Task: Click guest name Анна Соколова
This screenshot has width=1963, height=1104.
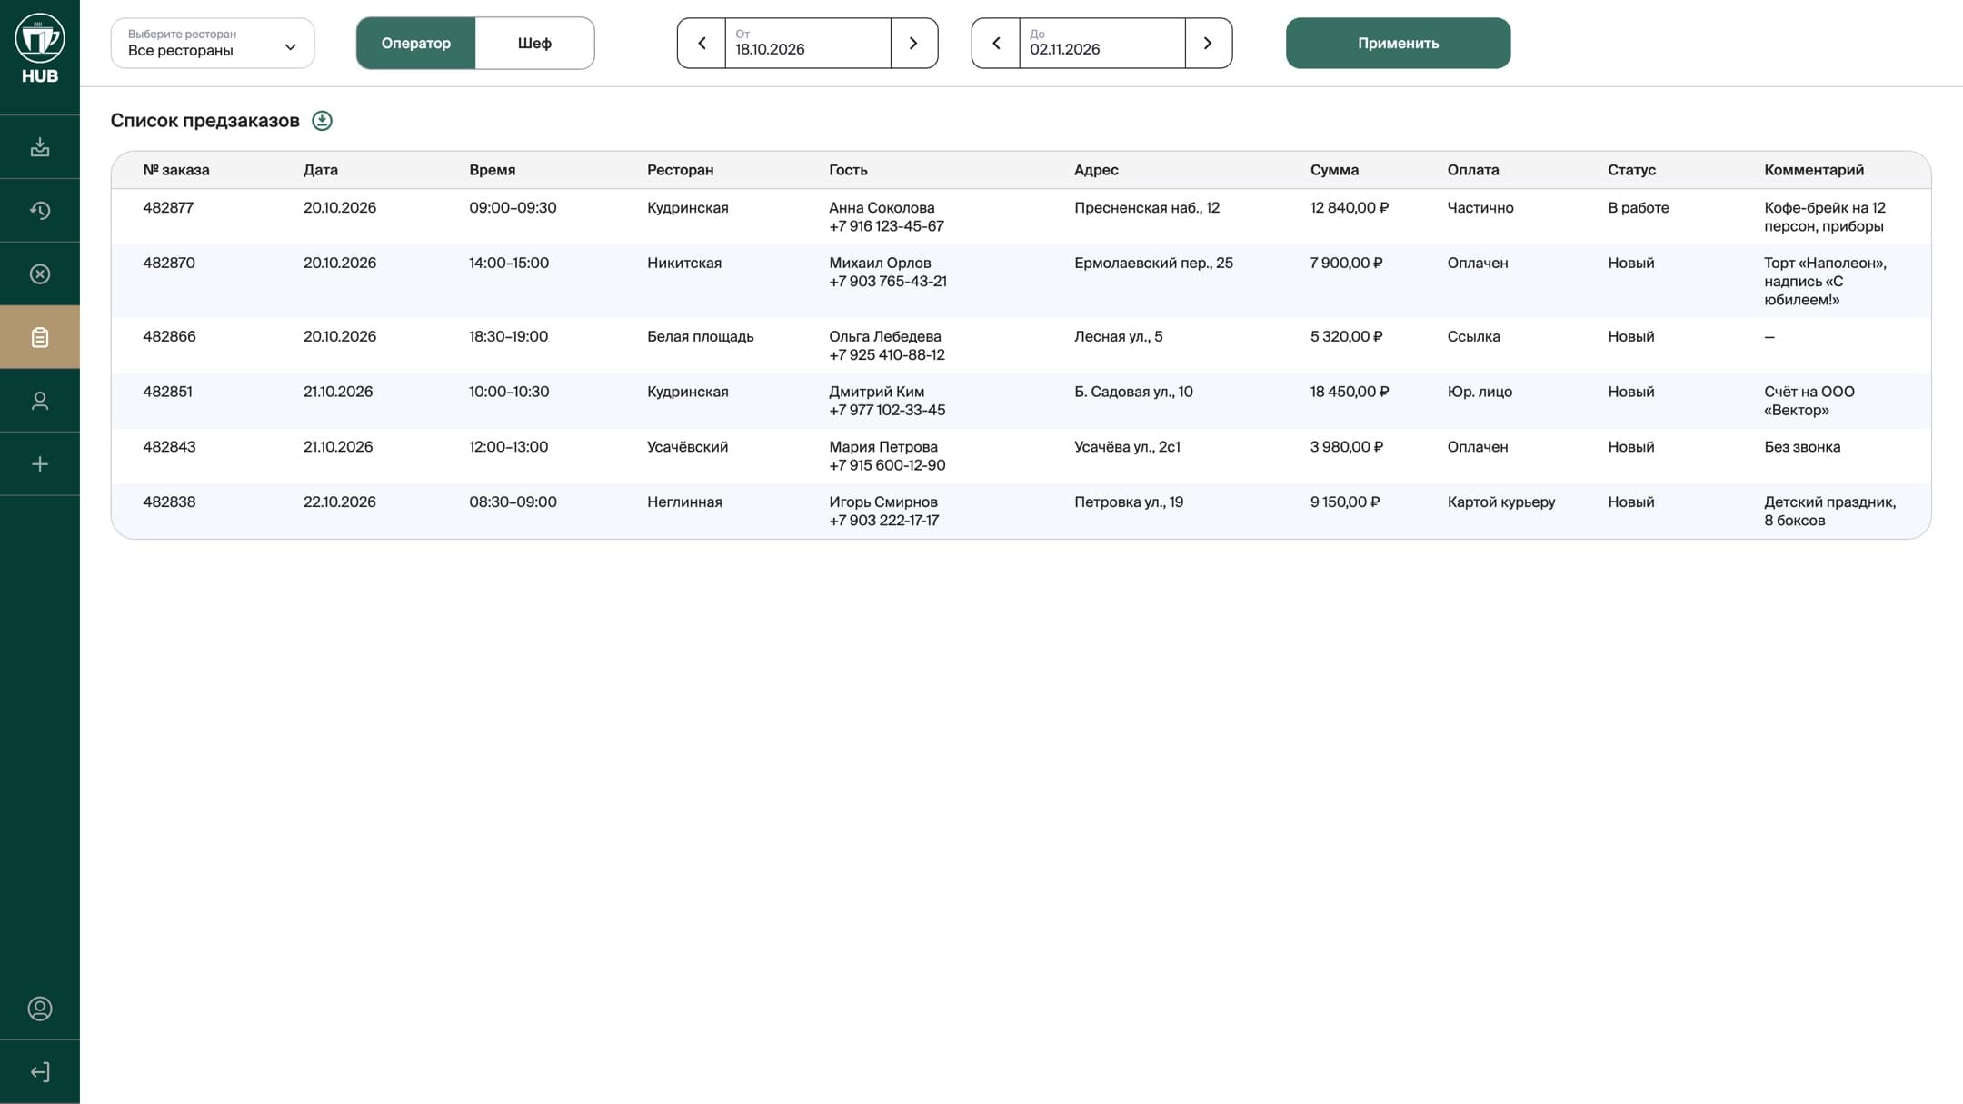Action: 882,208
